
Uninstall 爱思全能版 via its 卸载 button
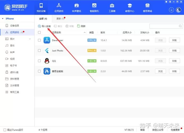click(x=174, y=71)
